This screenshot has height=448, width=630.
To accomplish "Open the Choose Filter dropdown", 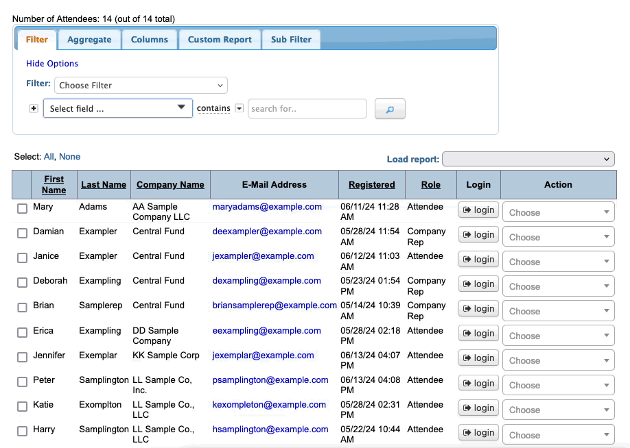I will pyautogui.click(x=141, y=86).
